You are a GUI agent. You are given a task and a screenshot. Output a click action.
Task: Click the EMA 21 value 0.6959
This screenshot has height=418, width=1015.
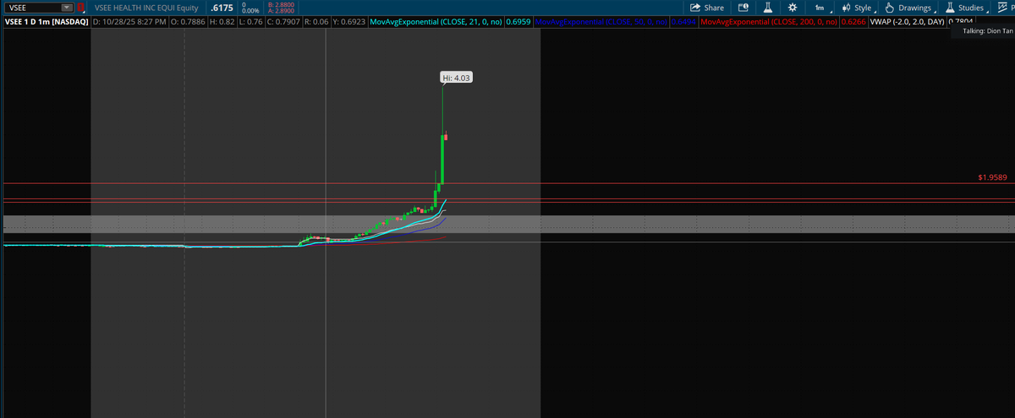[518, 20]
